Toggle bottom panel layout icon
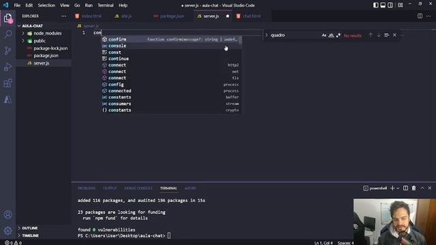Screen dimensions: 436x245 [x=383, y=5]
